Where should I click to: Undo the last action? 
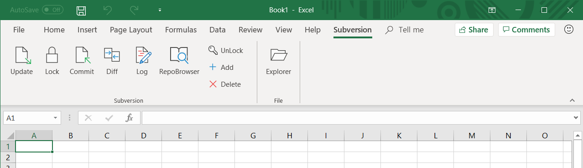[108, 10]
